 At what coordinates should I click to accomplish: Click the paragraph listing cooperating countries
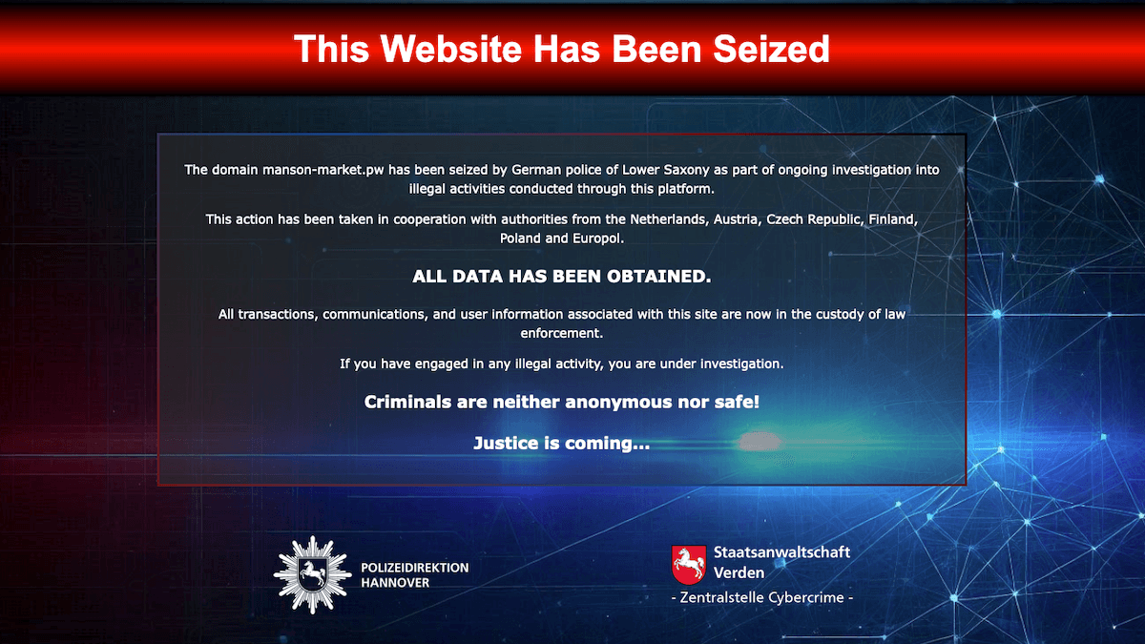click(x=562, y=229)
